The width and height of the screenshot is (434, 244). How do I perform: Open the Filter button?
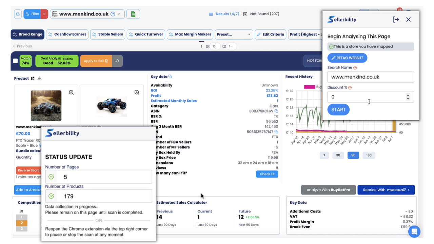pyautogui.click(x=32, y=14)
